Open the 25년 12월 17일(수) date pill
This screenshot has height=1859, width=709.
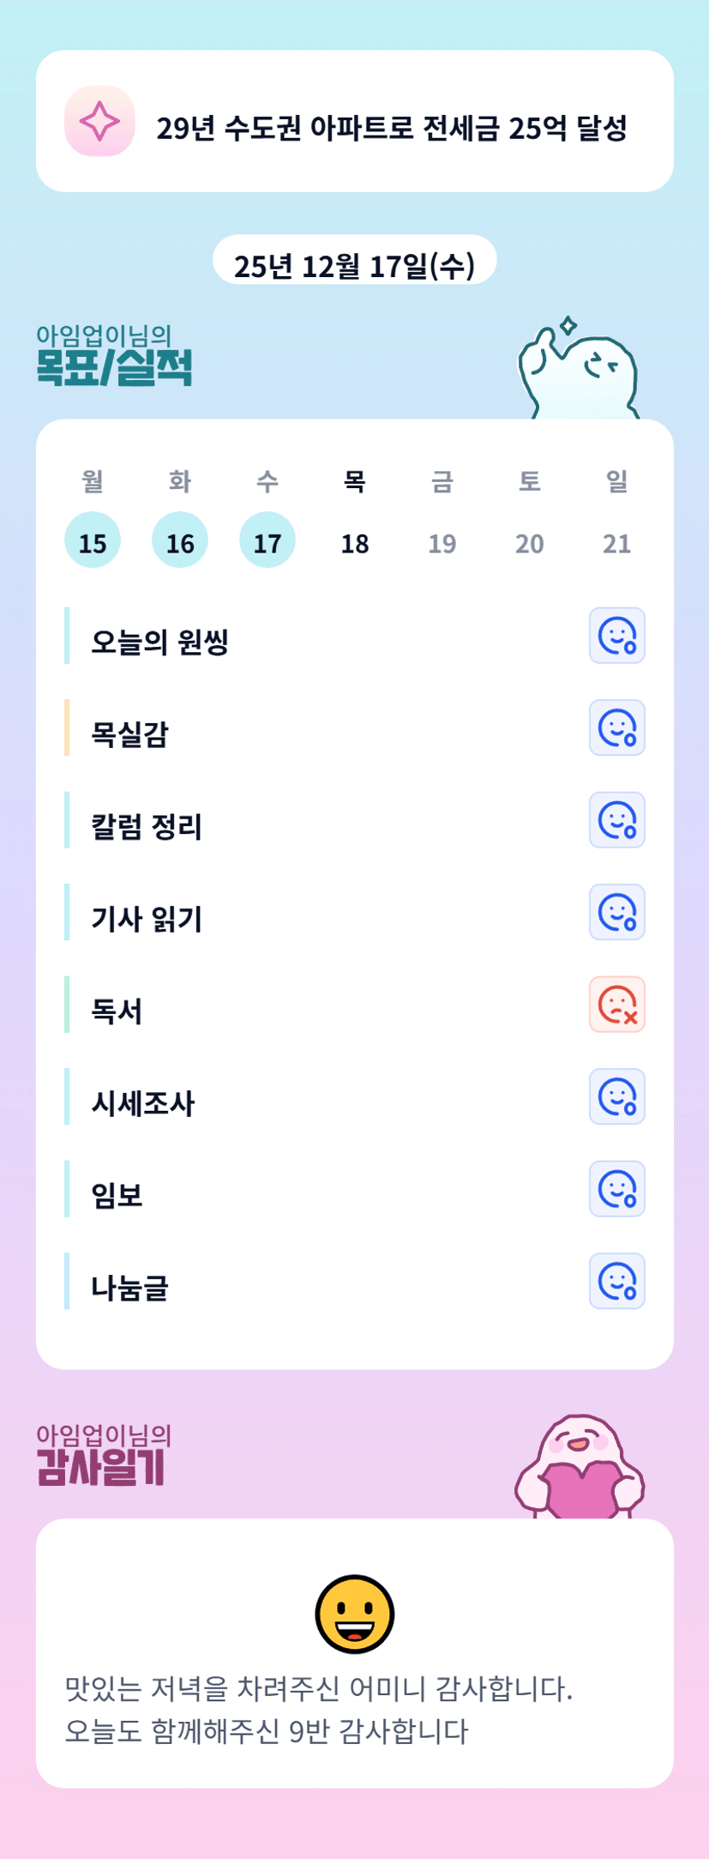click(x=354, y=264)
